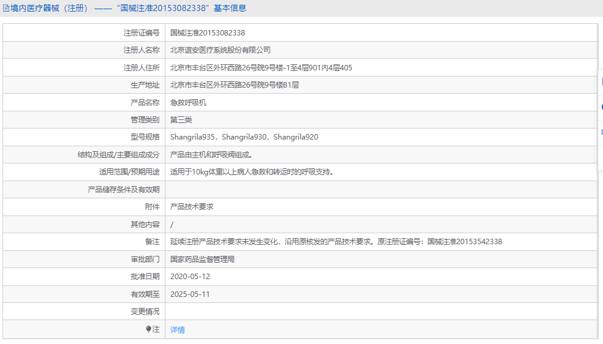Click the 附件 row label
Image resolution: width=603 pixels, height=344 pixels.
point(153,207)
